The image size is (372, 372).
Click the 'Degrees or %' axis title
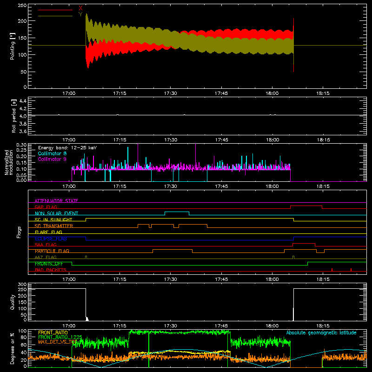[13, 348]
